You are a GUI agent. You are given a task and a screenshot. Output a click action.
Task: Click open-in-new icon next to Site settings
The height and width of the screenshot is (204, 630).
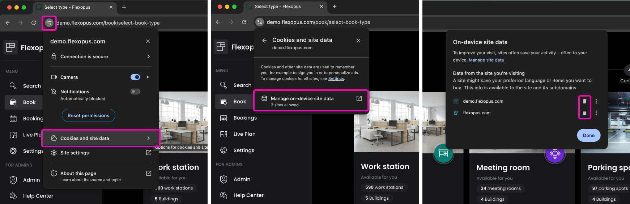148,153
